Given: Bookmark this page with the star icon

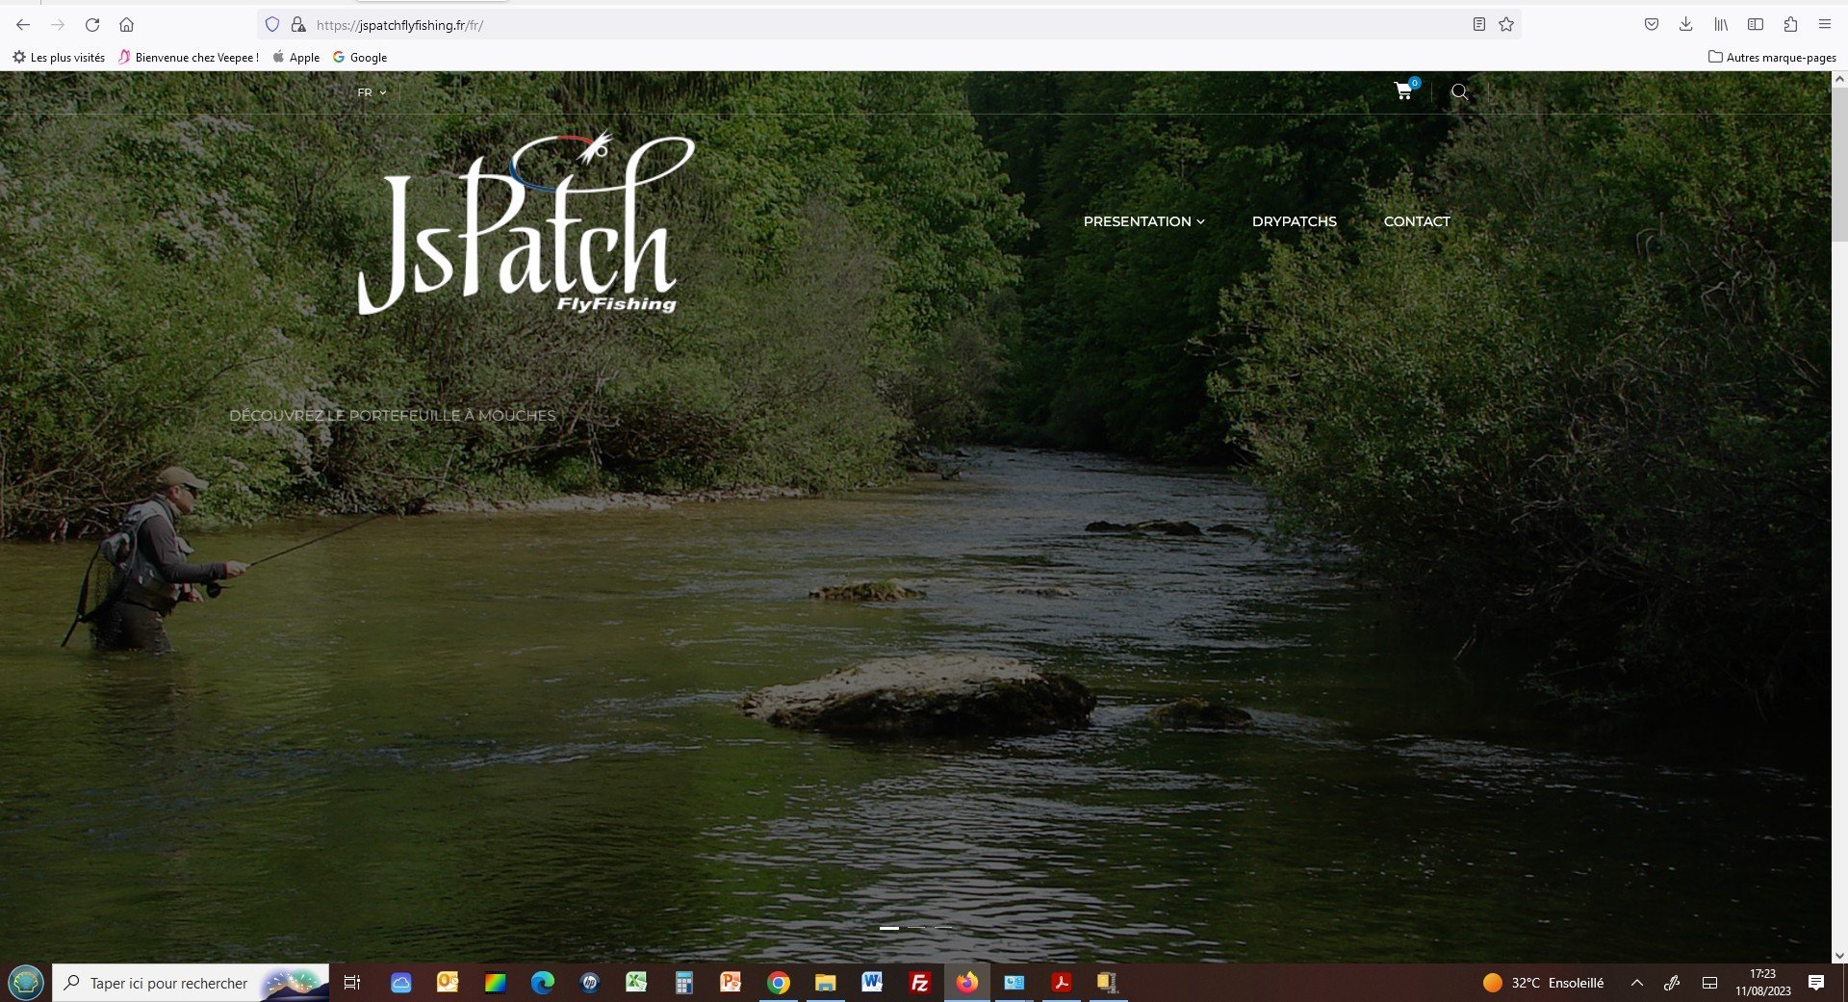Looking at the screenshot, I should (1506, 25).
